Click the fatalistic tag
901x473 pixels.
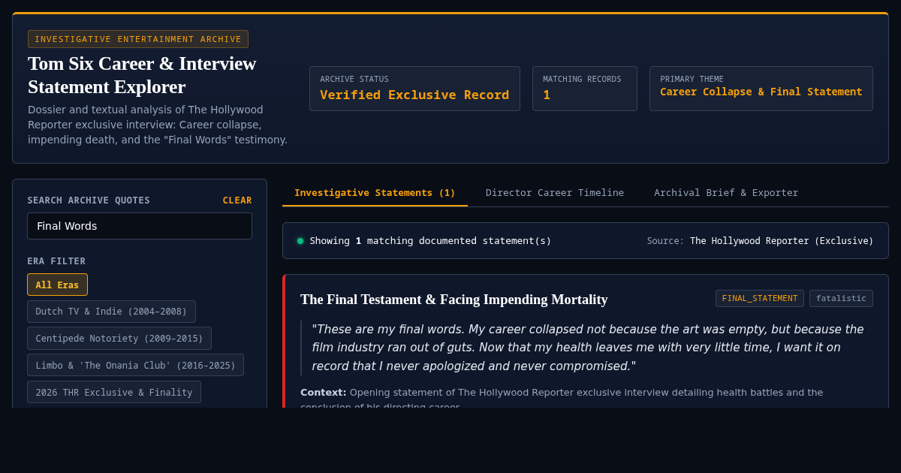click(841, 299)
